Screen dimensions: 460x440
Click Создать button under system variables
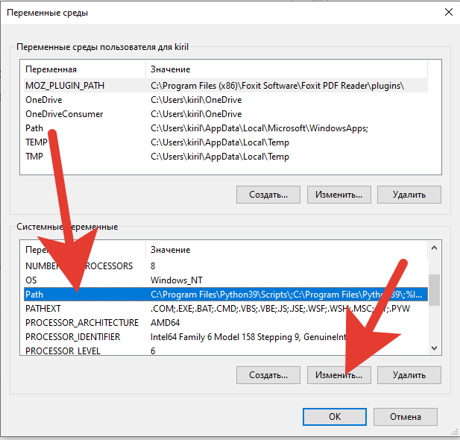point(268,375)
